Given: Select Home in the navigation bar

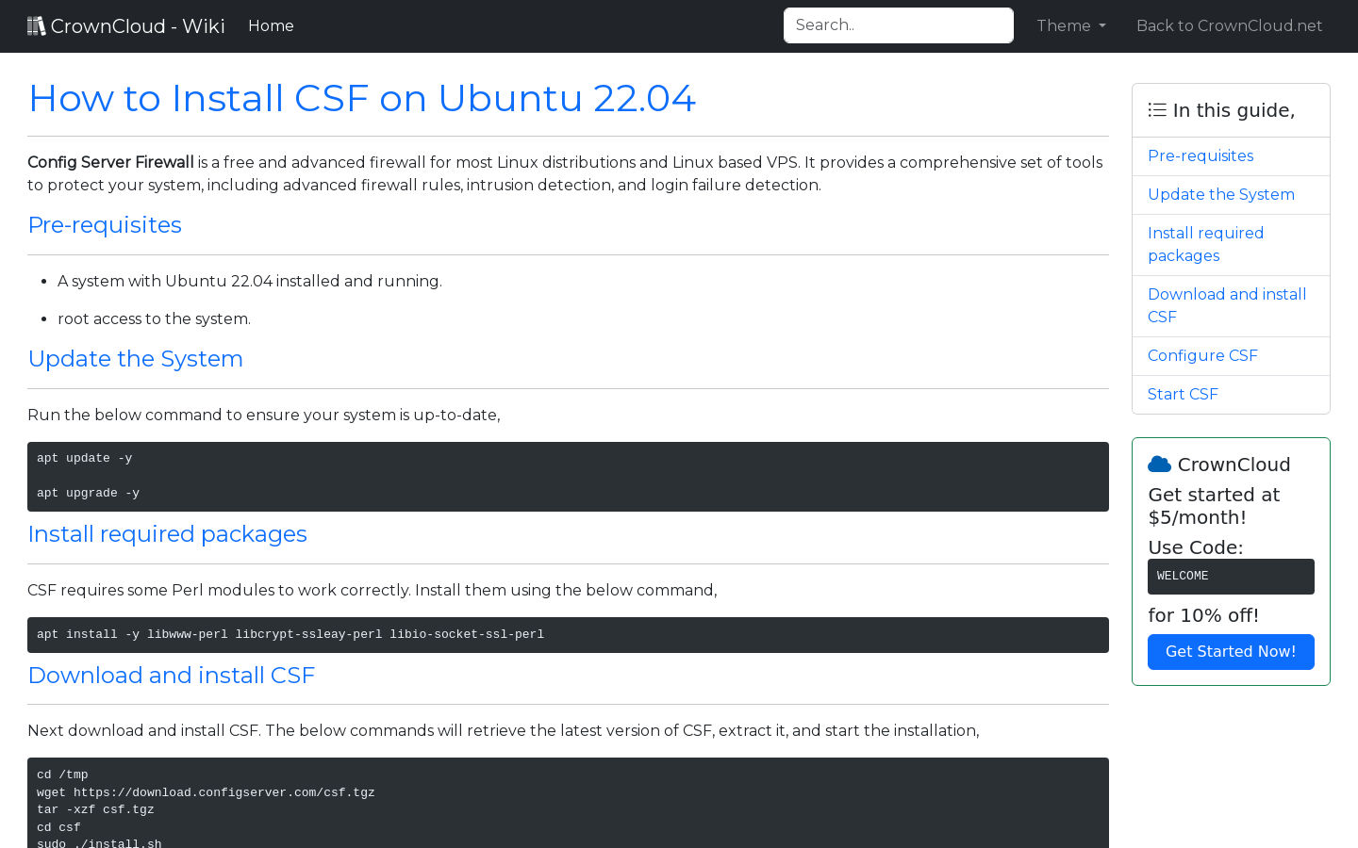Looking at the screenshot, I should coord(271,25).
